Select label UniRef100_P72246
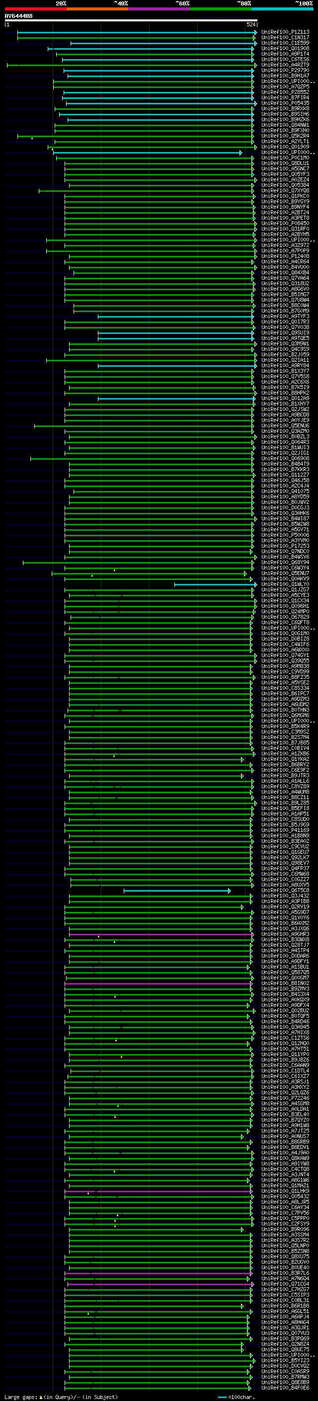The height and width of the screenshot is (1401, 318). [x=285, y=1099]
